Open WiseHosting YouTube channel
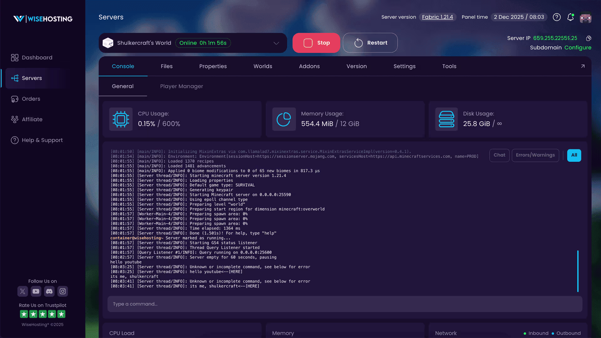 [36, 291]
